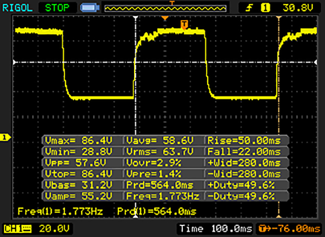325x237 pixels.
Task: Click the Rise=50.00ms measurement
Action: click(244, 141)
